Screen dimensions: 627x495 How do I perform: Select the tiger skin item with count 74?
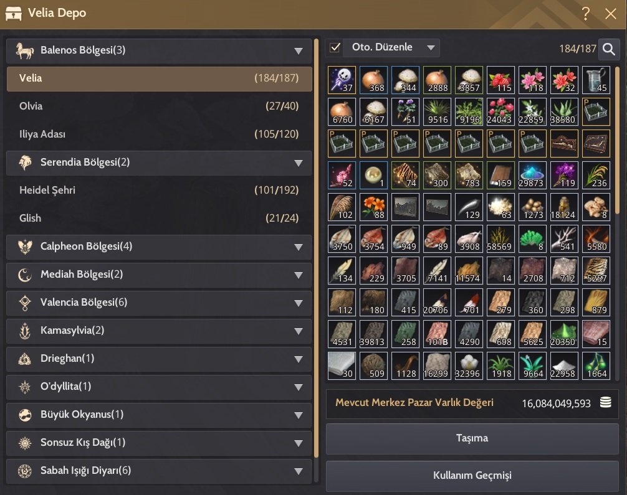tap(405, 175)
